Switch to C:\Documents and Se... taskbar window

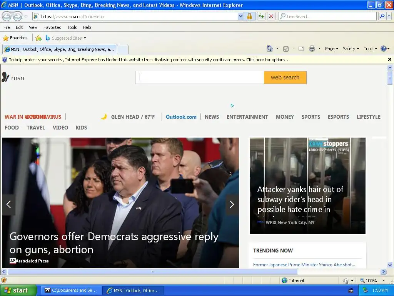click(71, 290)
